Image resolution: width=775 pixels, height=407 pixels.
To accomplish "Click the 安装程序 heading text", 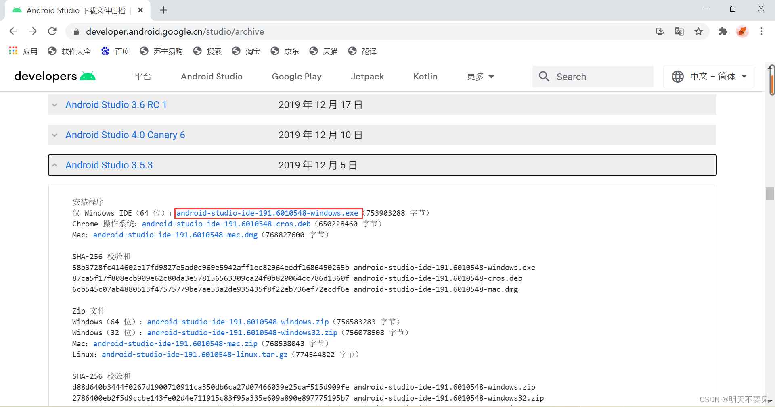I will (x=88, y=202).
